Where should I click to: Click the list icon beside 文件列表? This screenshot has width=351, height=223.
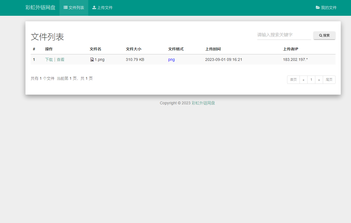(66, 7)
